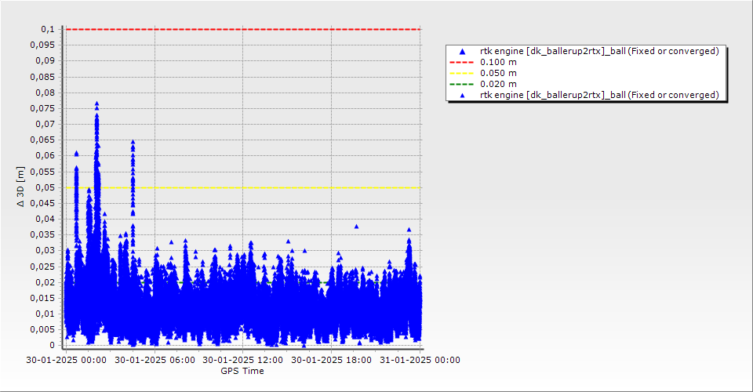Click the Δ 3D [m] axis title
753x392 pixels.
(x=20, y=187)
